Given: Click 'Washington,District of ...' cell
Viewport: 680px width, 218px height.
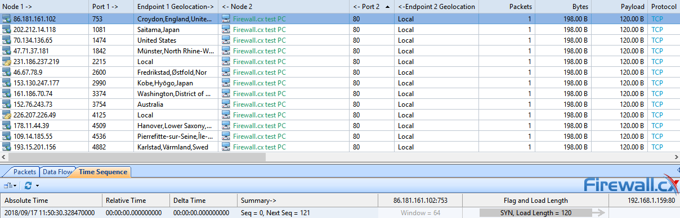Looking at the screenshot, I should pos(176,94).
